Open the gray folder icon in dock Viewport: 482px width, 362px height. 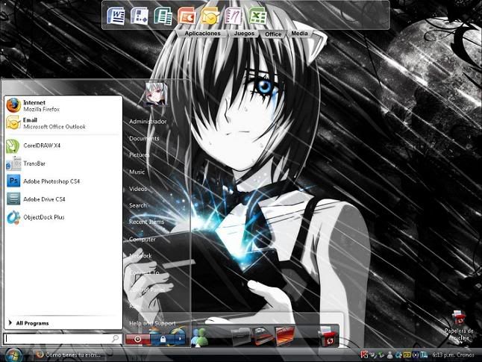pos(241,337)
